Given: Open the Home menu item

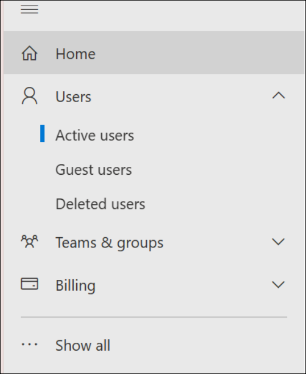Looking at the screenshot, I should coord(154,52).
